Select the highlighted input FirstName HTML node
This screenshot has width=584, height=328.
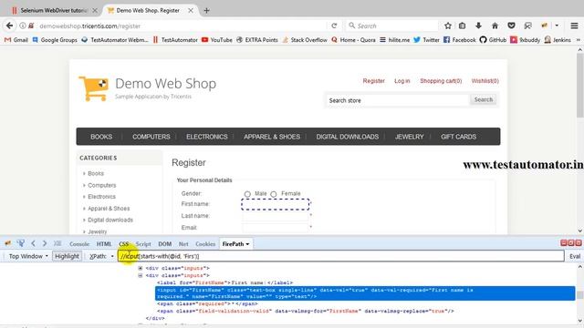365,293
